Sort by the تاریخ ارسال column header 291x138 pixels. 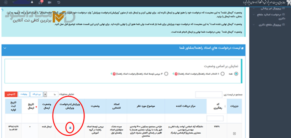click(30, 106)
